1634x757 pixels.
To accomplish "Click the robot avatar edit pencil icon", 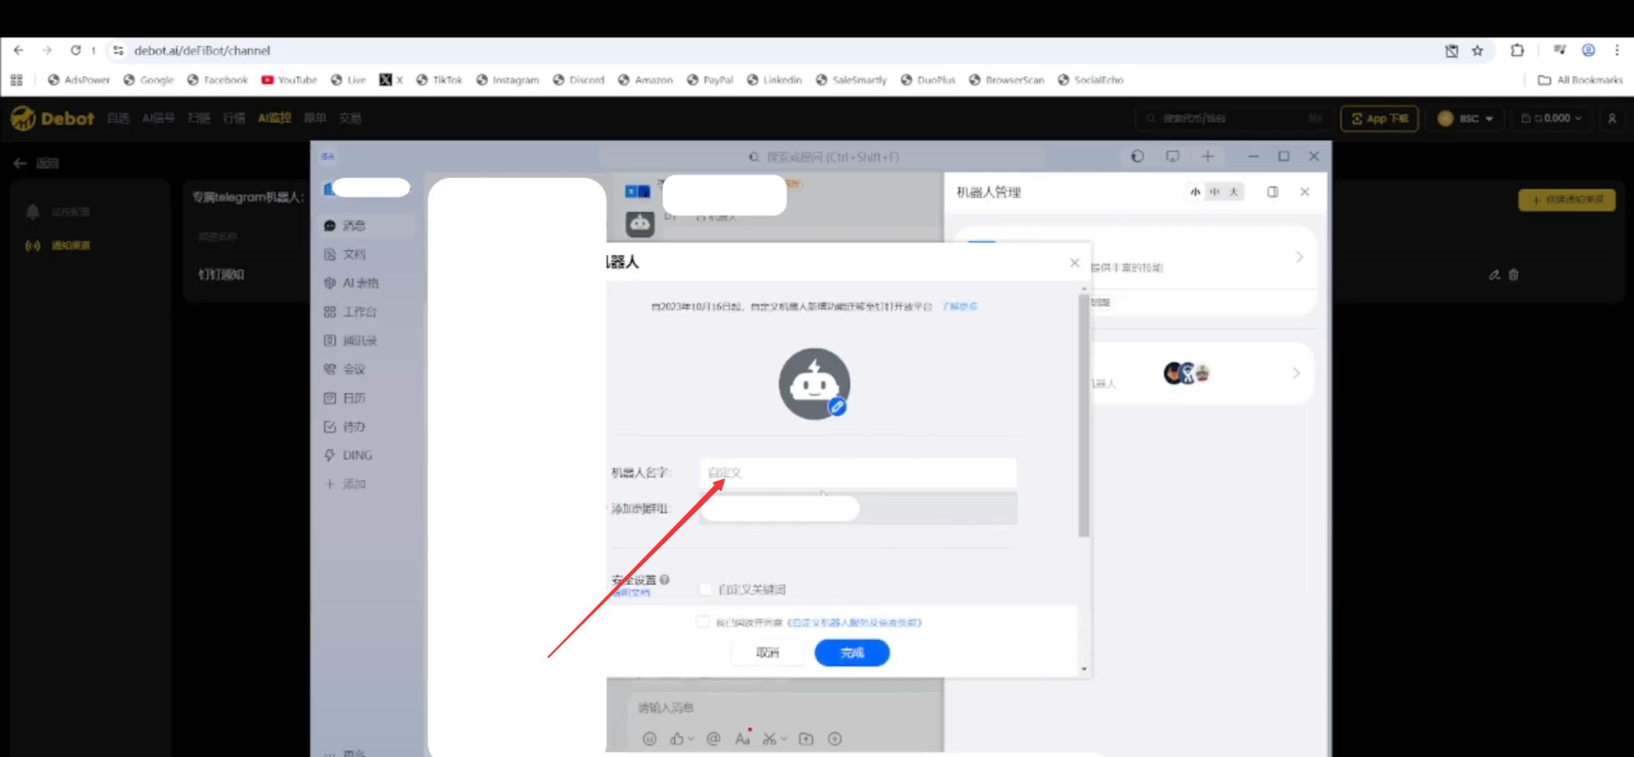I will 837,406.
